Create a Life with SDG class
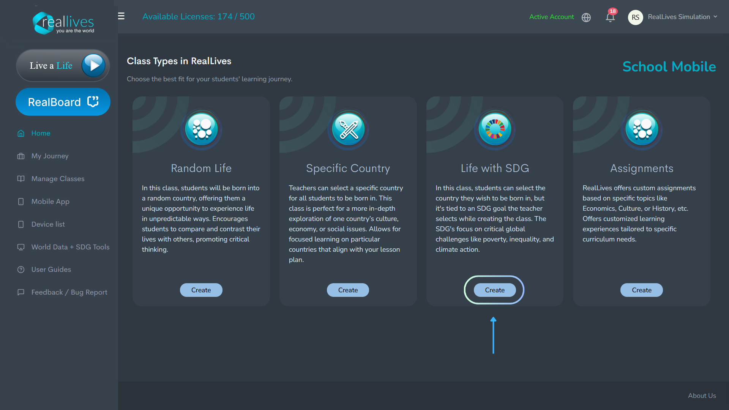Viewport: 729px width, 410px height. click(x=495, y=290)
